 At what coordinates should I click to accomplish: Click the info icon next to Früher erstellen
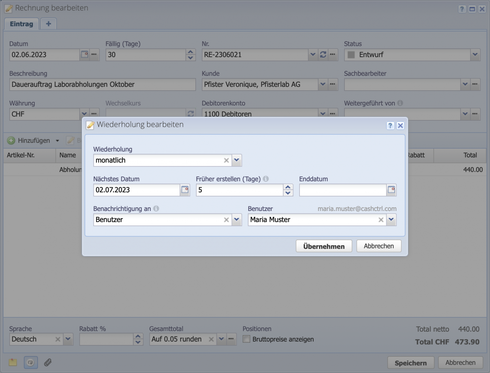[x=266, y=179]
